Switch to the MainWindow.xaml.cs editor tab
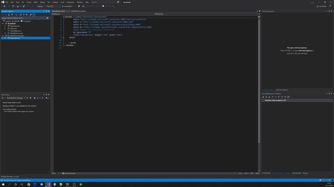This screenshot has width=334, height=187. click(x=79, y=11)
